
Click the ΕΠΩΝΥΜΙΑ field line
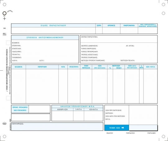coord(45,46)
